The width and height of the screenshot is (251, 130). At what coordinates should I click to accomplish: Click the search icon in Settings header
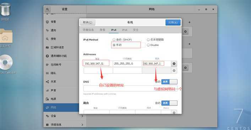(47, 10)
